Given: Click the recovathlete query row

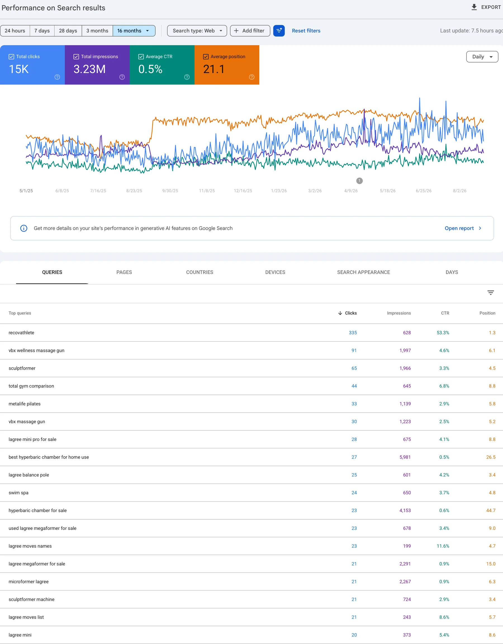Looking at the screenshot, I should [251, 332].
